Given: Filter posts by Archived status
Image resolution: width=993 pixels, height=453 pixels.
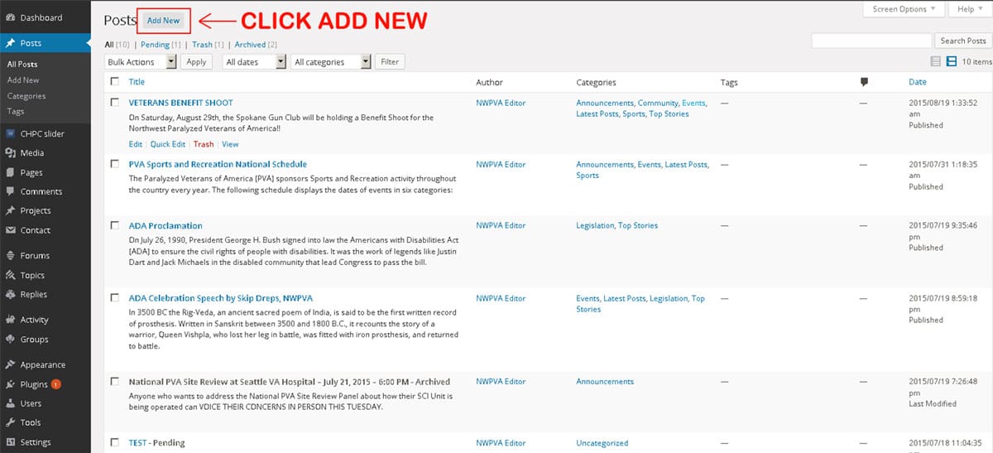Looking at the screenshot, I should coord(250,45).
